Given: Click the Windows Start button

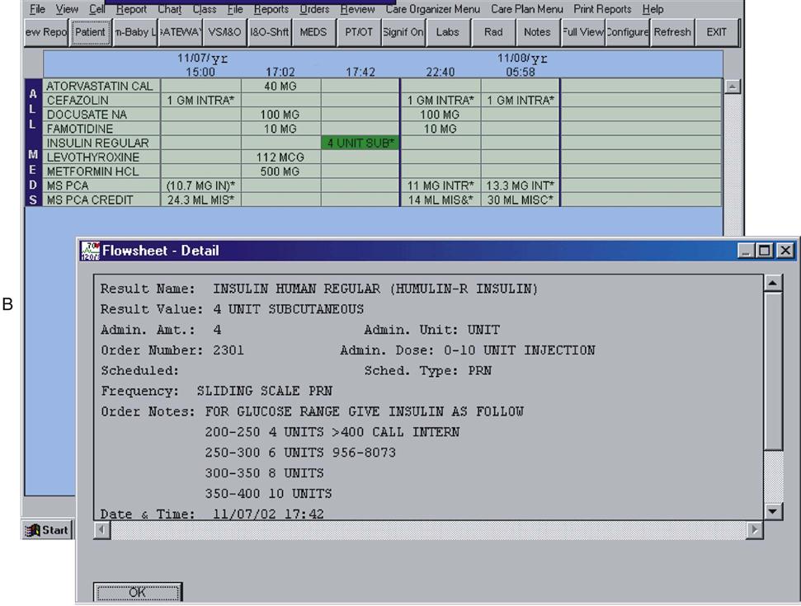Looking at the screenshot, I should pos(49,530).
